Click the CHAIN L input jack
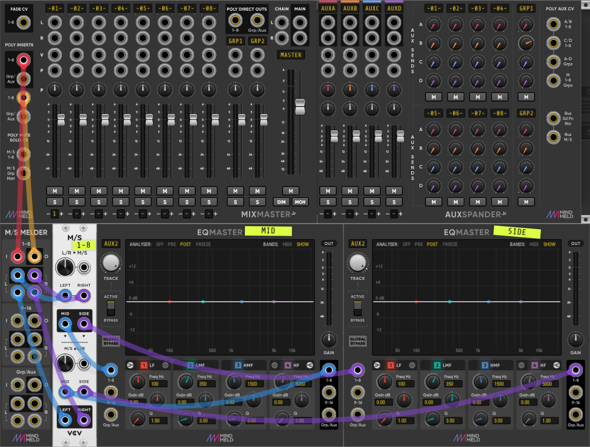This screenshot has width=590, height=447. pos(281,22)
